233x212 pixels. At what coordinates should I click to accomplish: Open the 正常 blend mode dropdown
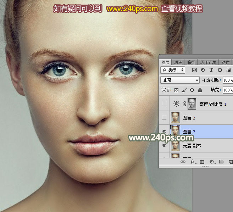tap(180, 80)
